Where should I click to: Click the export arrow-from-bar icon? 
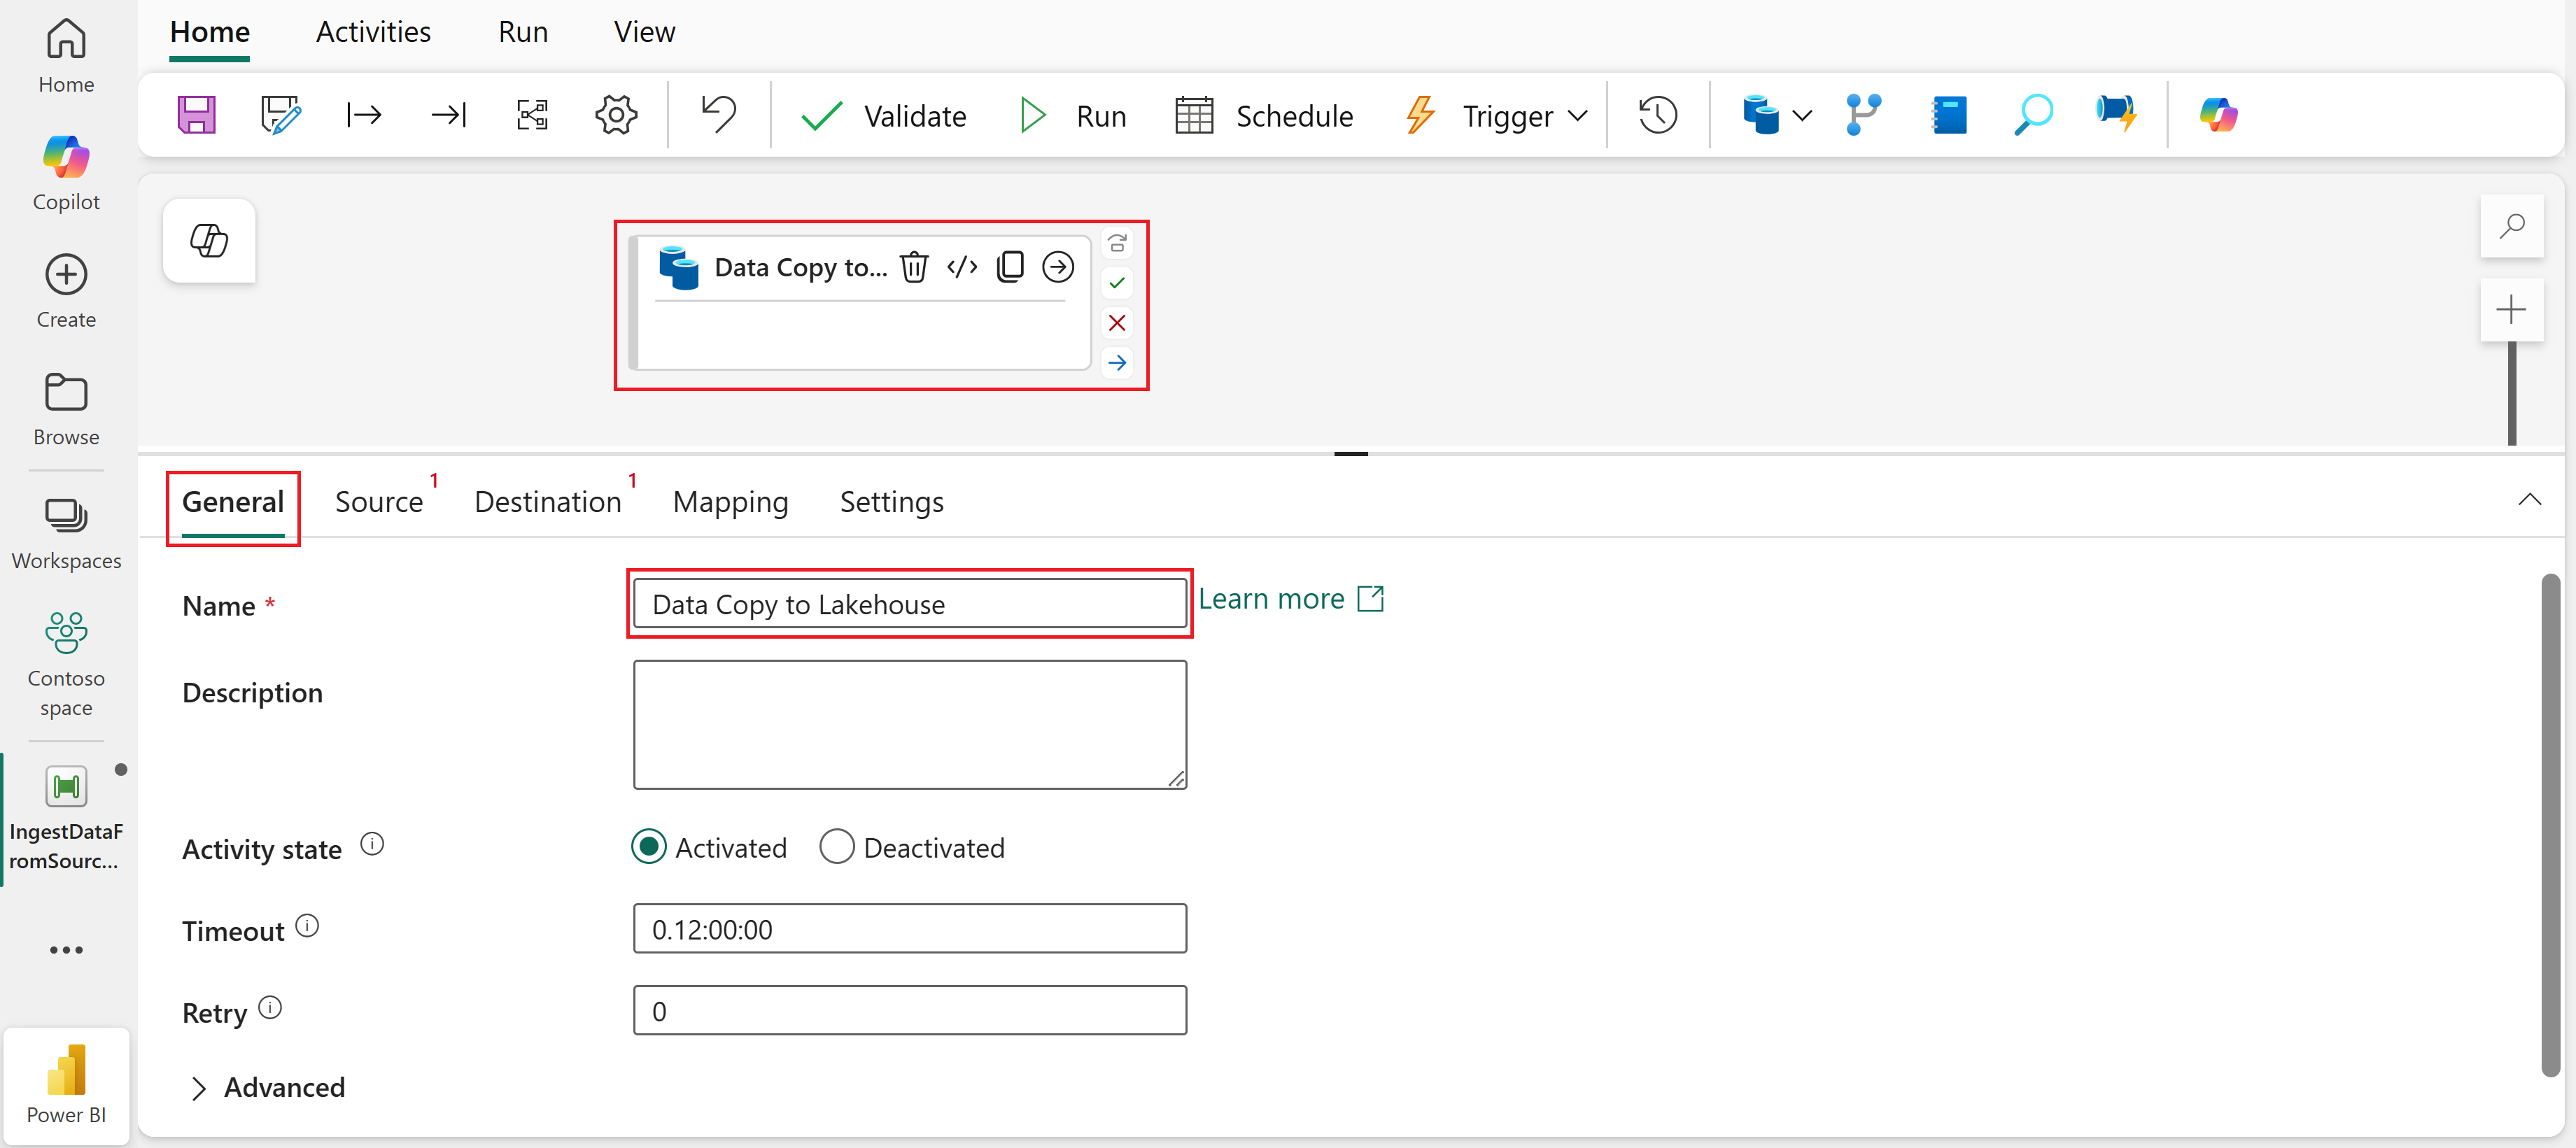pos(364,115)
